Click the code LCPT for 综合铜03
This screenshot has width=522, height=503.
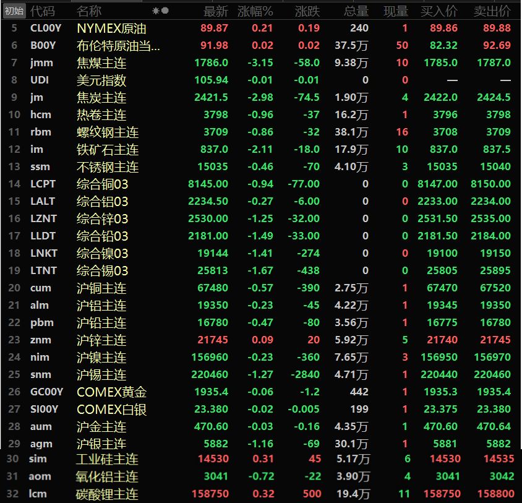point(42,184)
